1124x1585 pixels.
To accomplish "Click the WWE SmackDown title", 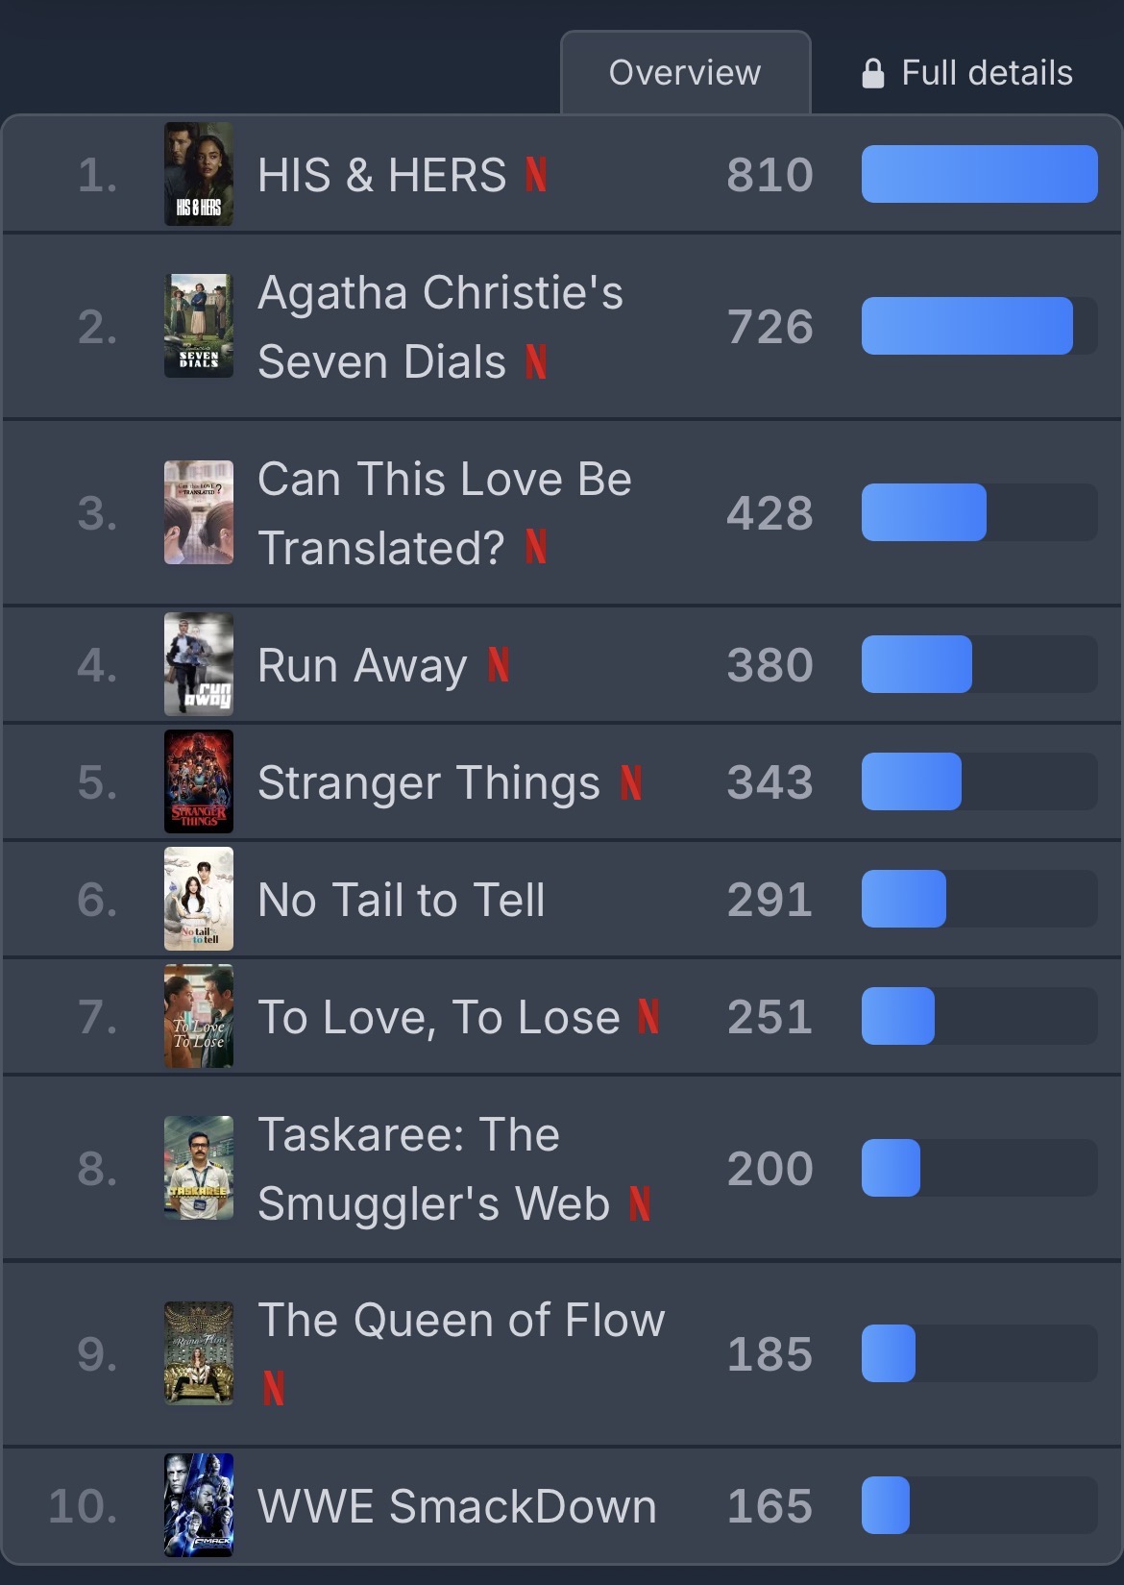I will click(x=457, y=1506).
